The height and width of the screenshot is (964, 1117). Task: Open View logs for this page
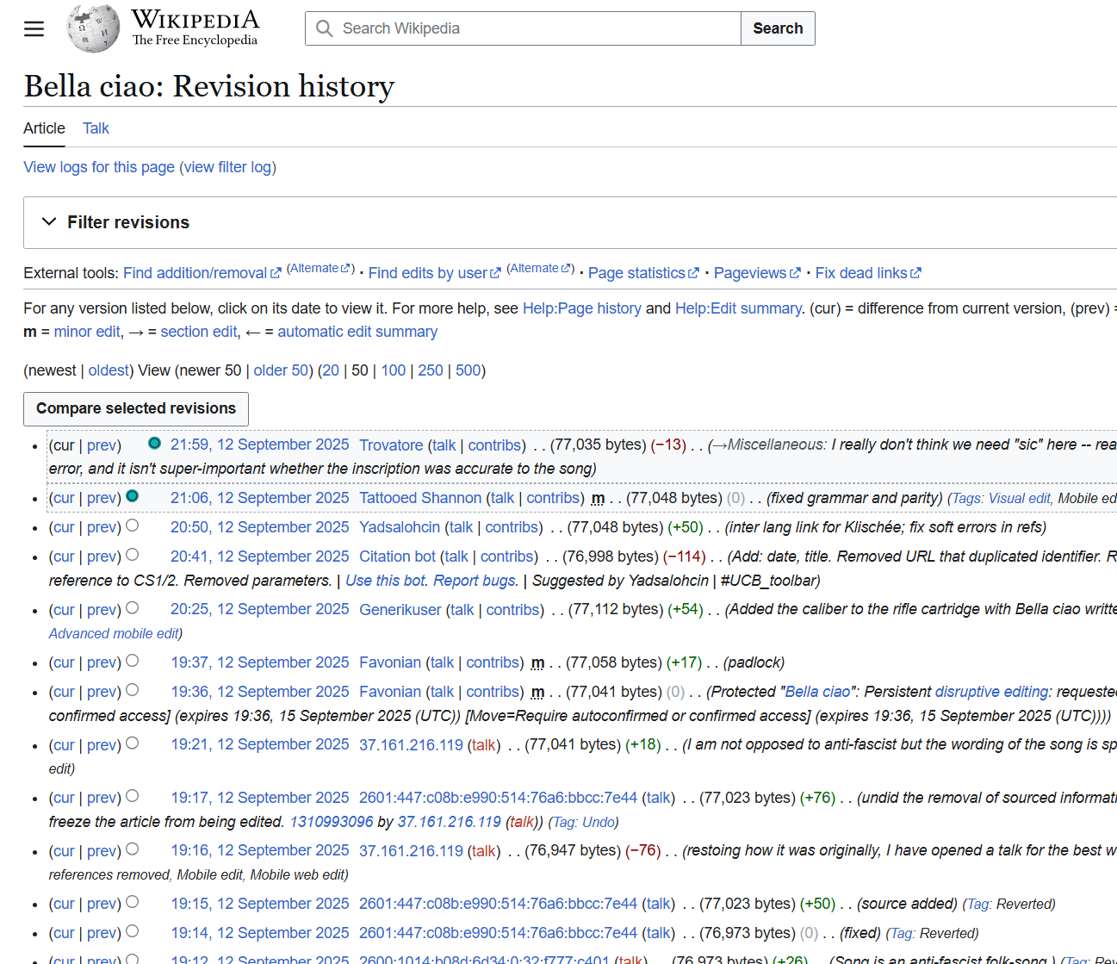coord(99,167)
